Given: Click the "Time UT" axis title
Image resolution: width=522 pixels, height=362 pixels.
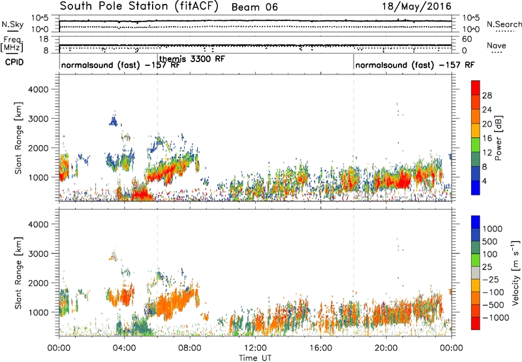Looking at the screenshot, I should click(x=255, y=357).
